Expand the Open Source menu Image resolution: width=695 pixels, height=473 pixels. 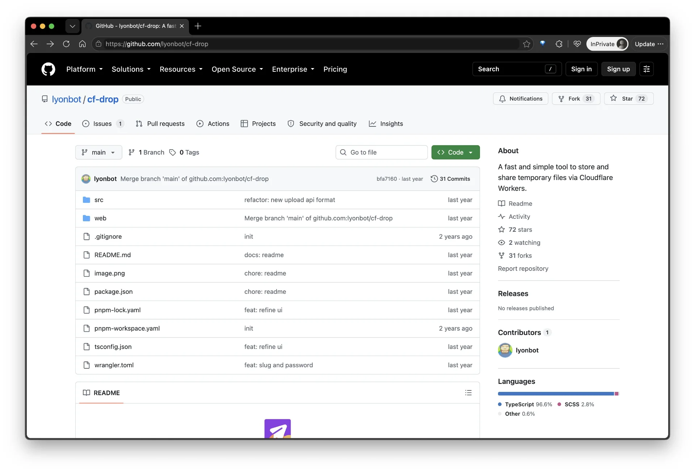[237, 69]
